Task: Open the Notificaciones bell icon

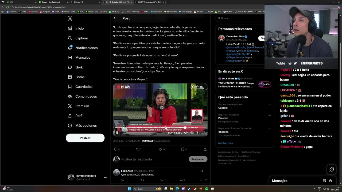Action: click(x=70, y=48)
